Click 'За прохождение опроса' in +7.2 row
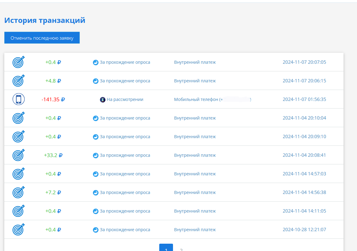The image size is (357, 251). 125,193
